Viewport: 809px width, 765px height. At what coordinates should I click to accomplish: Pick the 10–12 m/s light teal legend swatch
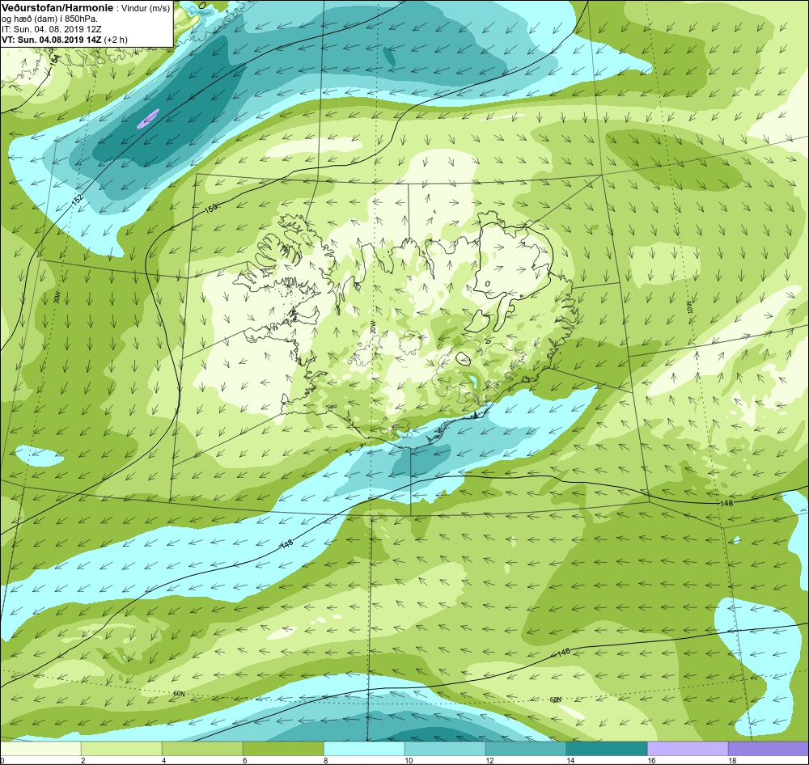(x=445, y=748)
